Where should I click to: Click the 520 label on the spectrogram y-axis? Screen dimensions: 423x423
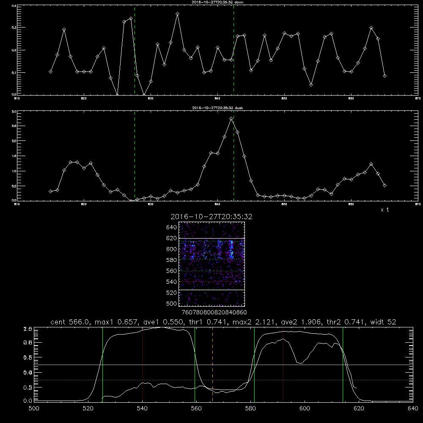click(172, 293)
